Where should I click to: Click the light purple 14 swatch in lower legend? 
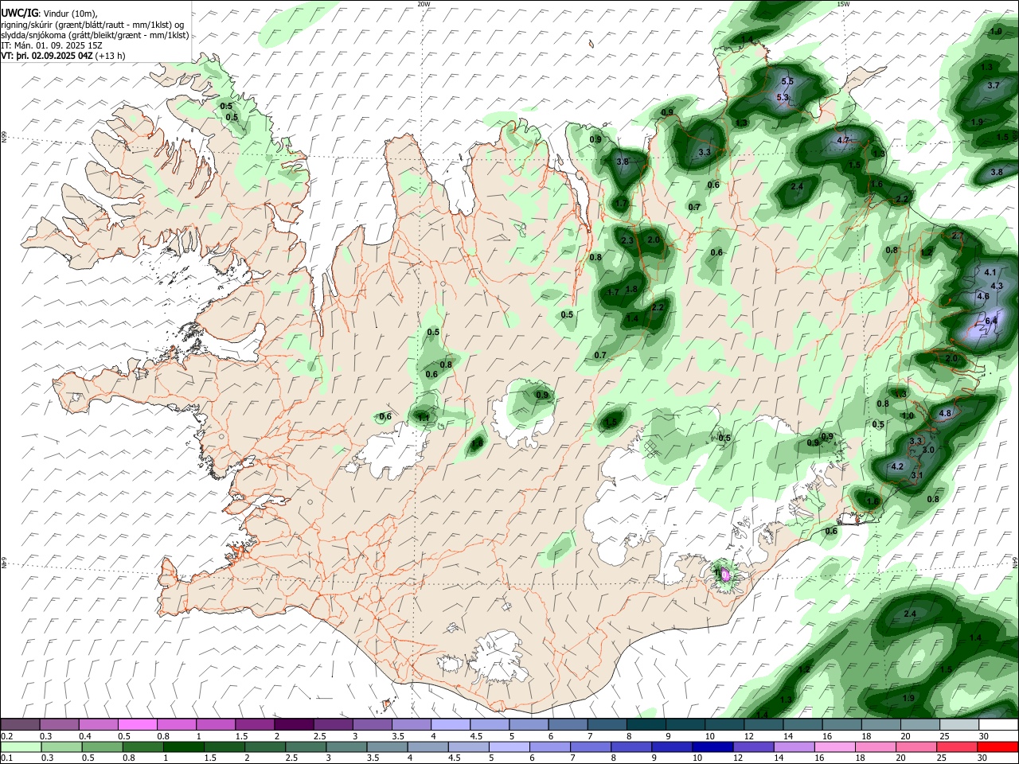795,747
